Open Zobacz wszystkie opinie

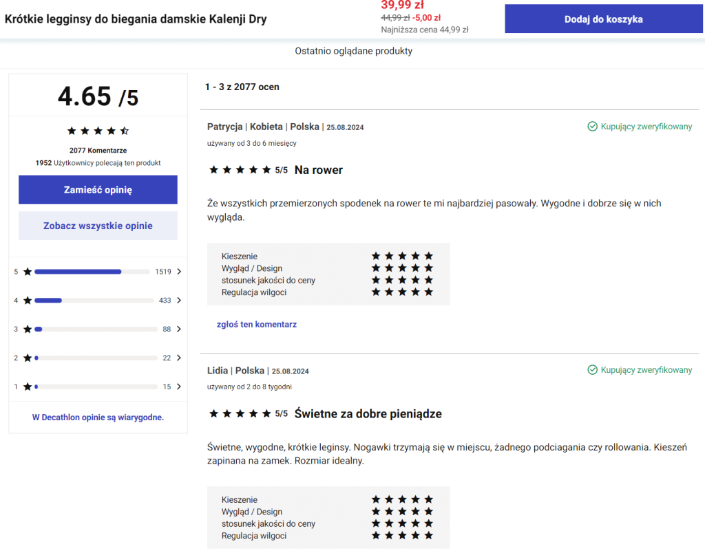coord(98,226)
